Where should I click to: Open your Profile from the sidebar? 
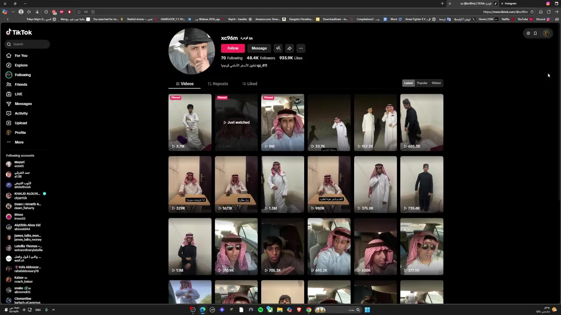pos(16,133)
